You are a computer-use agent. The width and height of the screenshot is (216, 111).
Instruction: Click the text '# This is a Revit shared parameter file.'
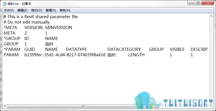click(x=41, y=17)
